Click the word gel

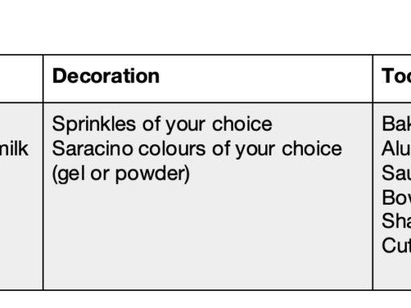click(x=72, y=173)
